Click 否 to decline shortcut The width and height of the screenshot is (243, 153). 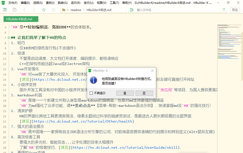pos(144,93)
